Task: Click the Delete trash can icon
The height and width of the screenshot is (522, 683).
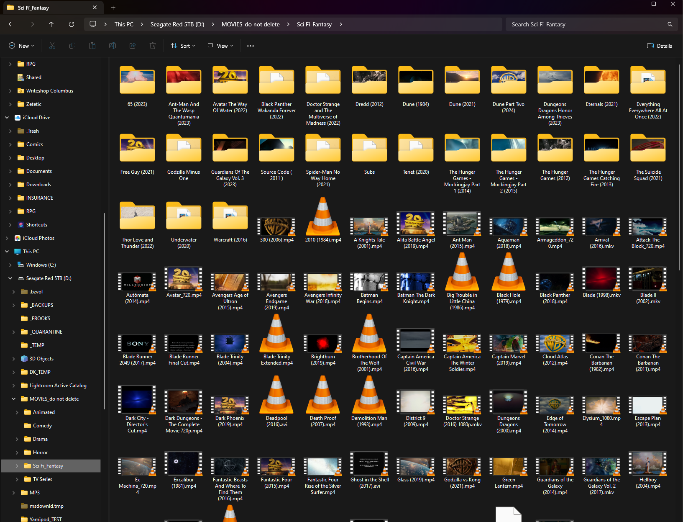Action: click(153, 46)
